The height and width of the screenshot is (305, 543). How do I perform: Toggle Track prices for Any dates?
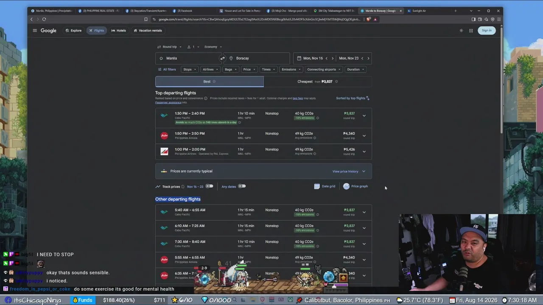[242, 186]
